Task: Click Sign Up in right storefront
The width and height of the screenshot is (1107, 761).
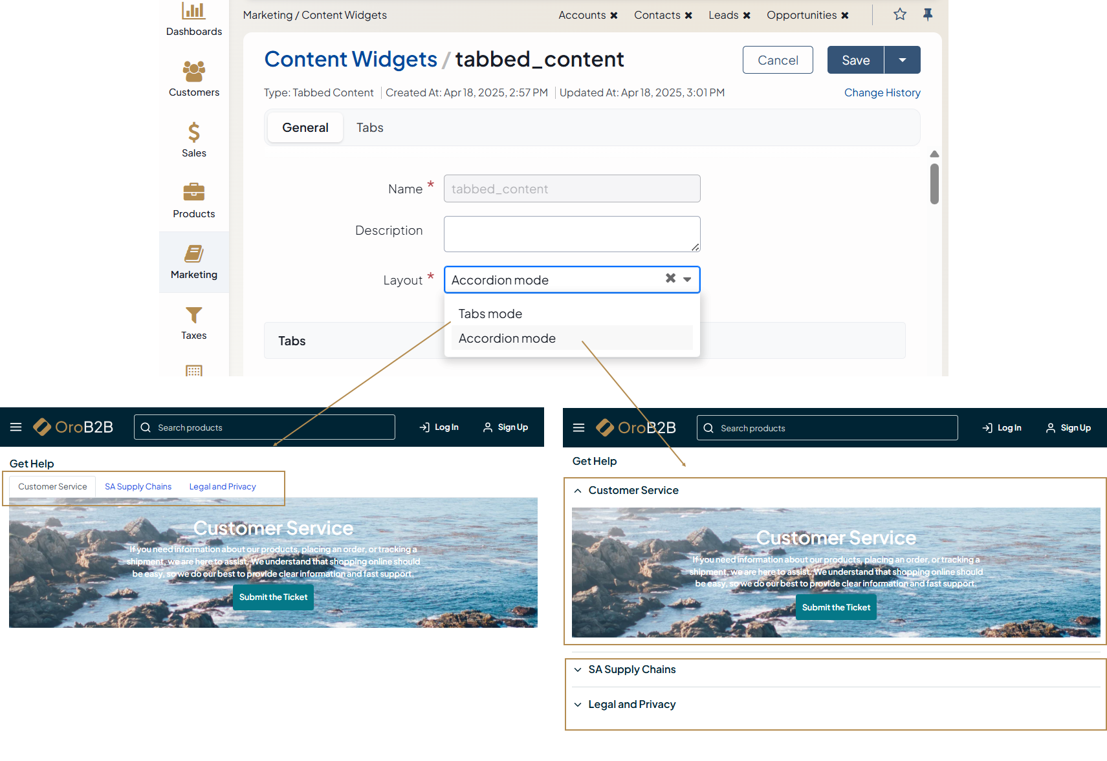Action: click(x=1069, y=428)
